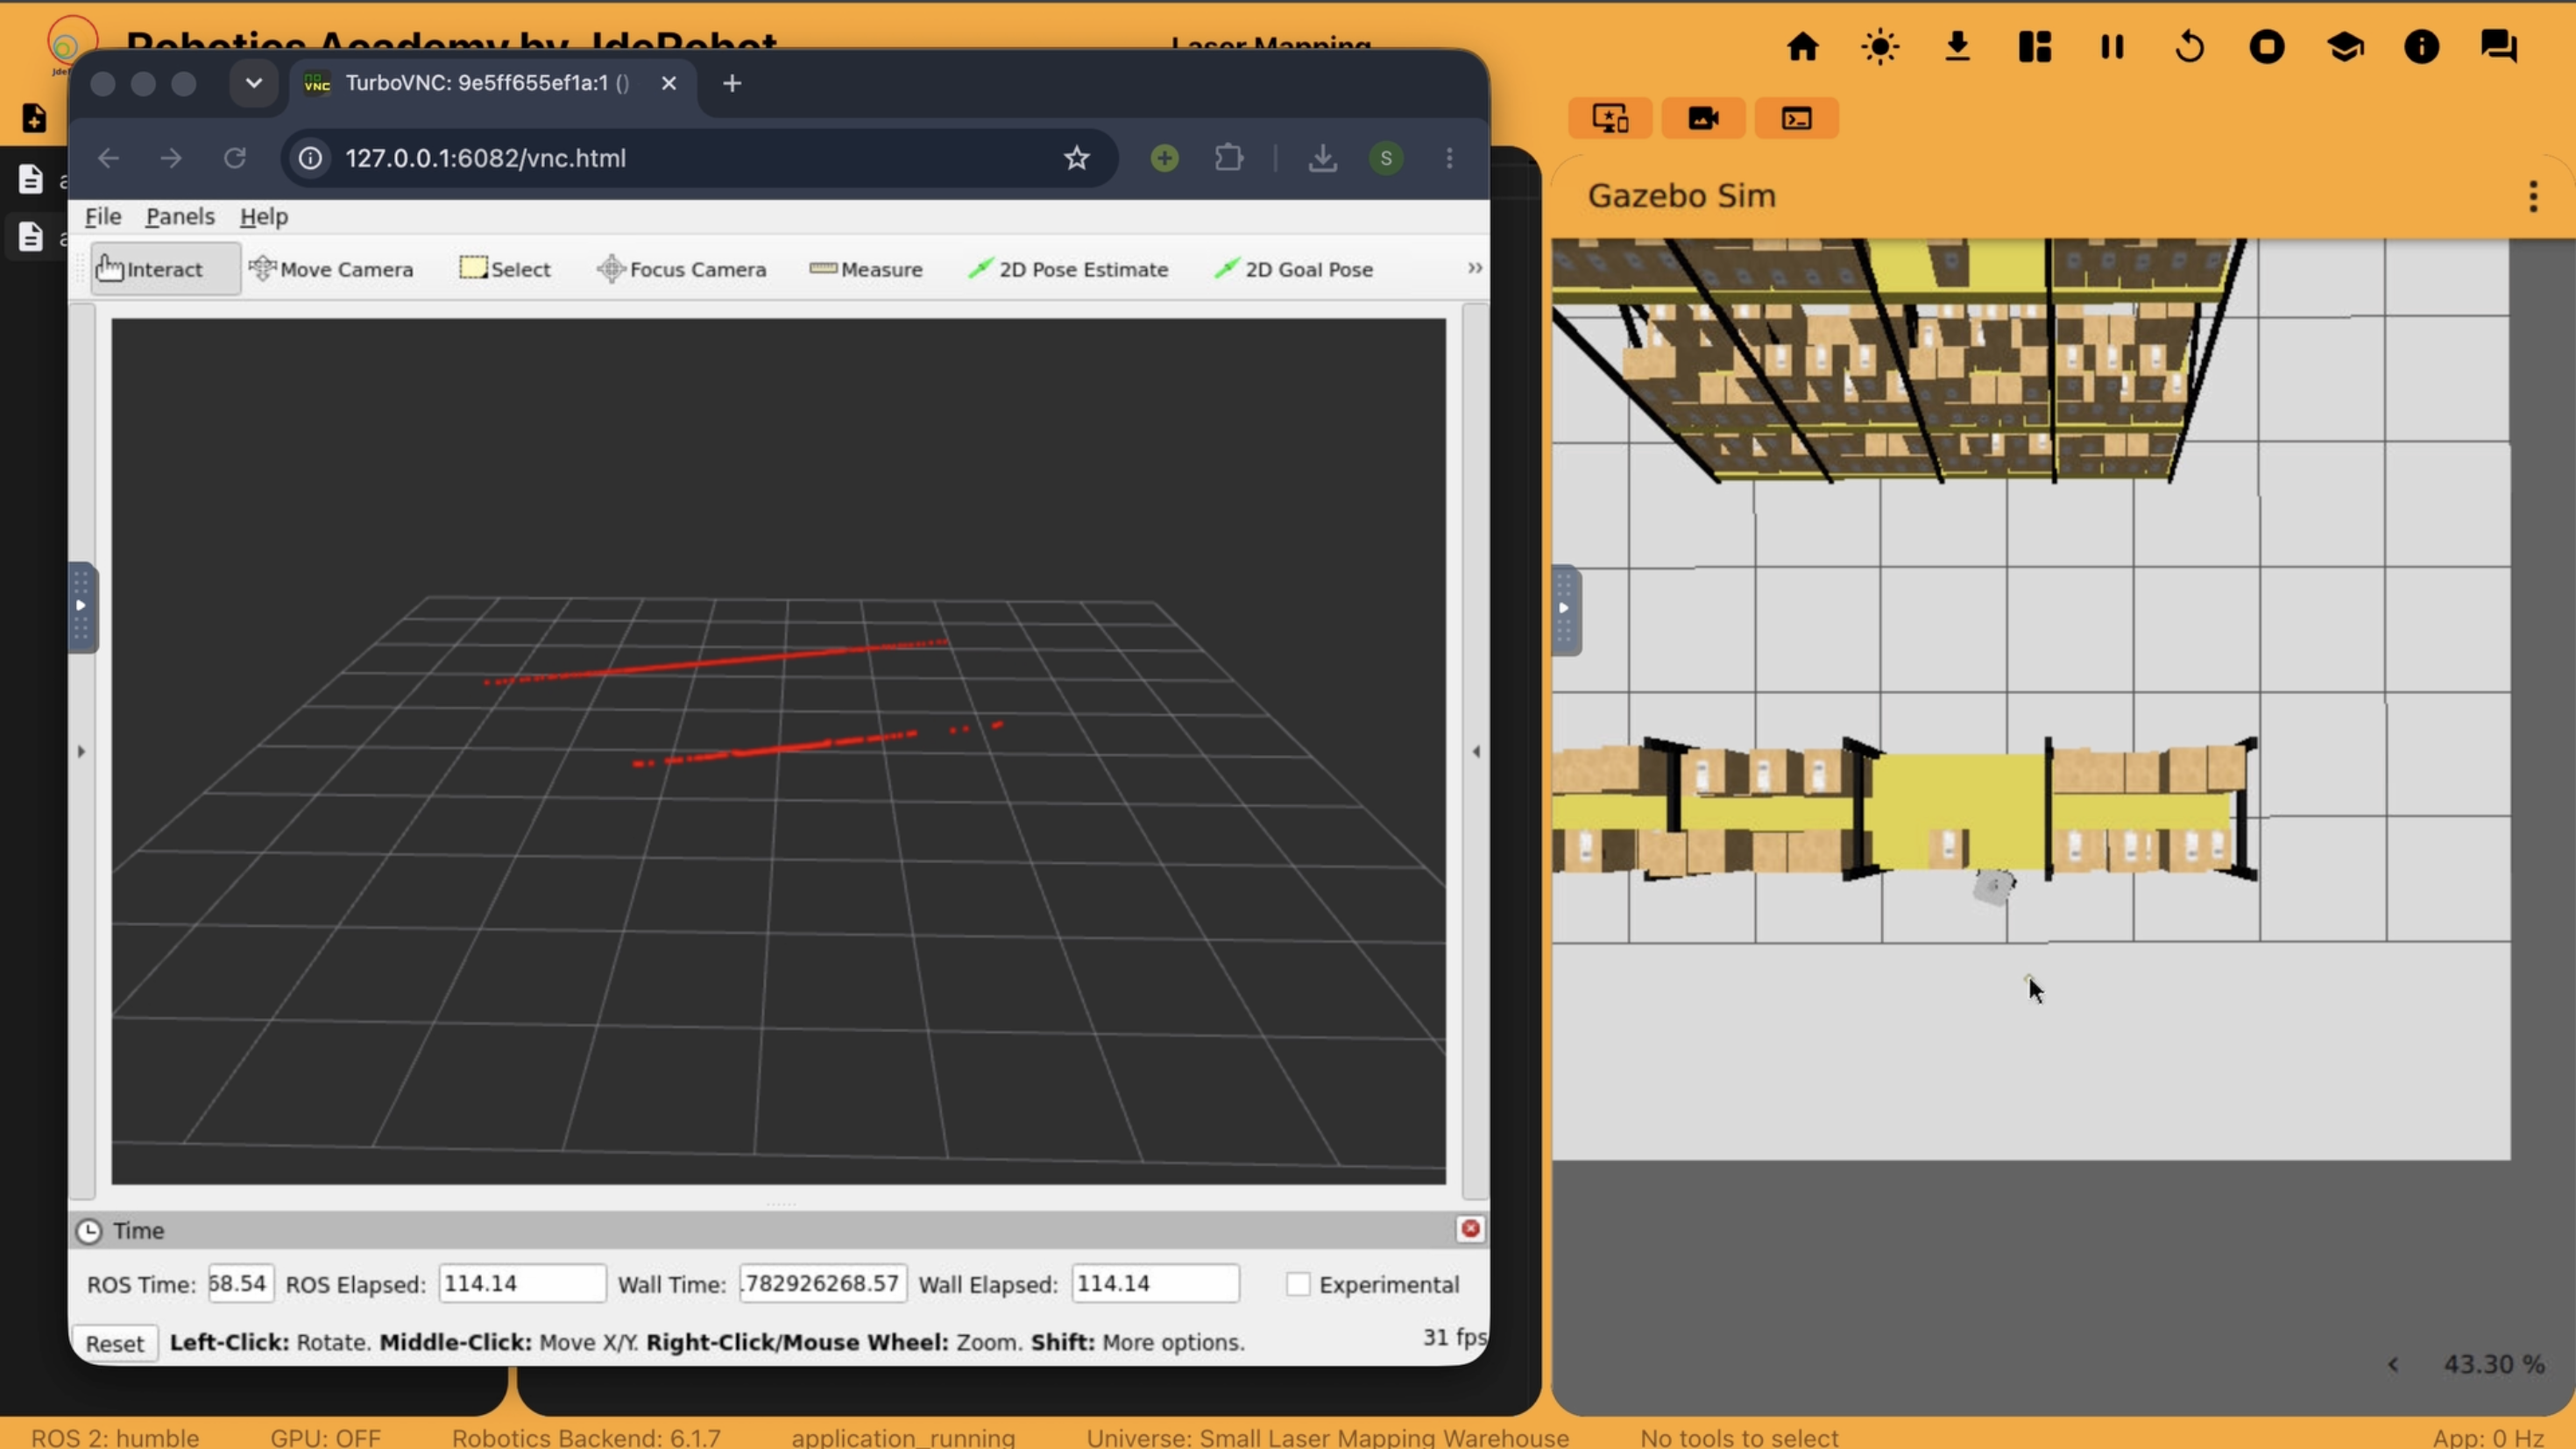
Task: Click the ROS Elapsed field
Action: pos(522,1284)
